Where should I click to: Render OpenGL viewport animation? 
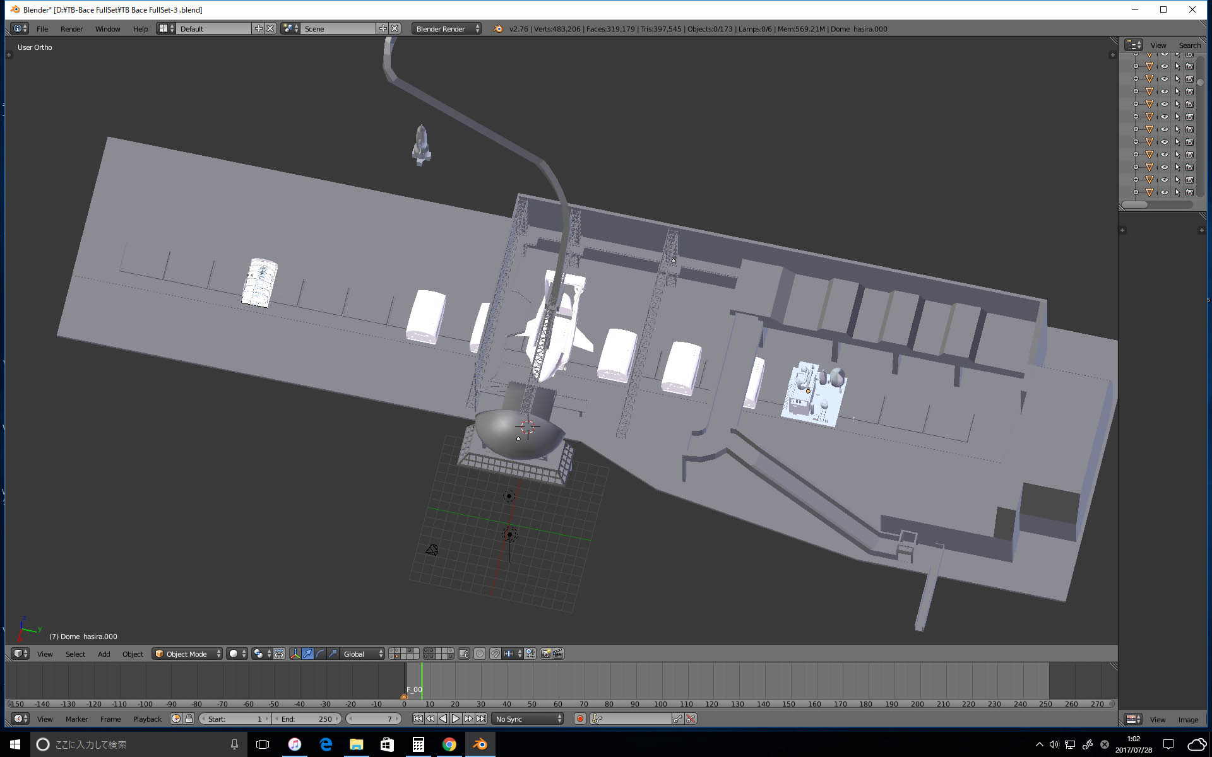click(559, 654)
